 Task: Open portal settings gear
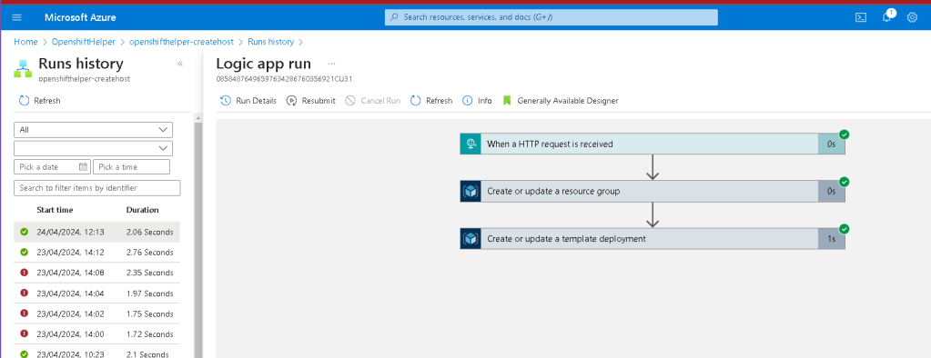tap(913, 18)
